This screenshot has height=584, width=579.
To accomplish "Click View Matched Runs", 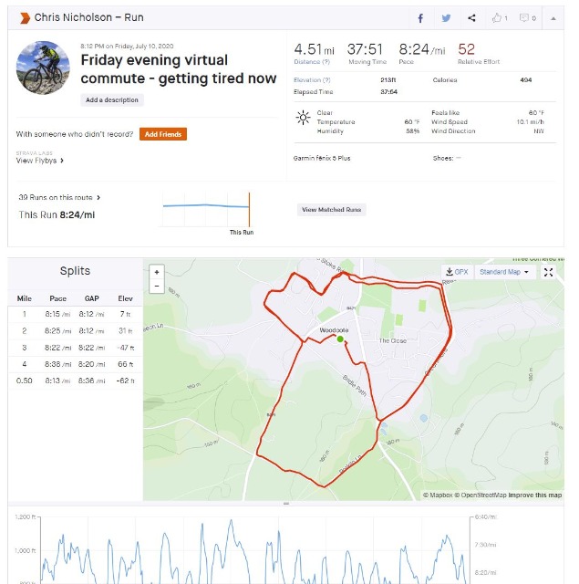I will pos(332,210).
